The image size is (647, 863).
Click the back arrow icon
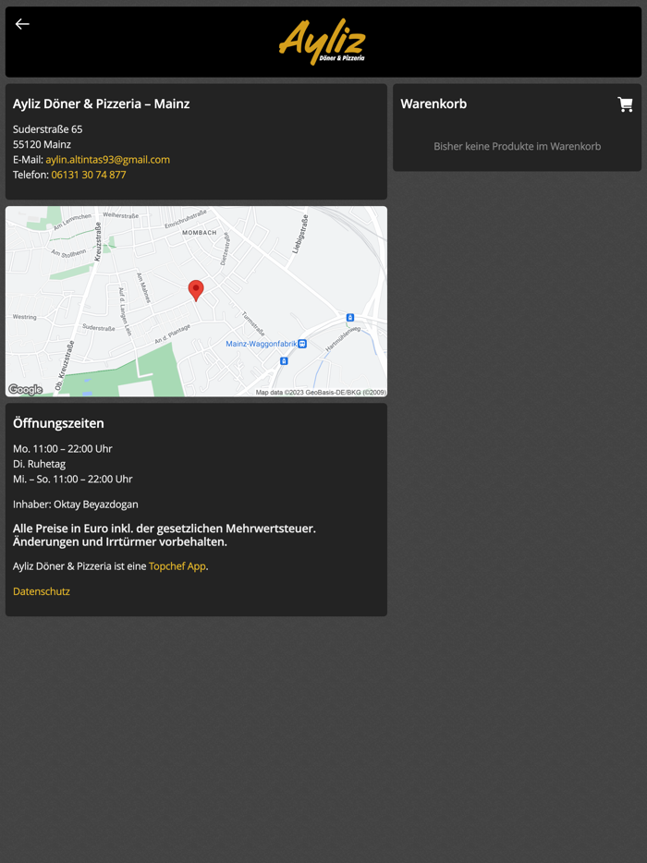point(22,24)
